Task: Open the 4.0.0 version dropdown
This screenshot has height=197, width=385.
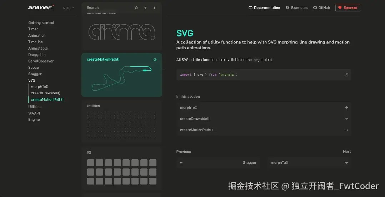Action: (68, 8)
